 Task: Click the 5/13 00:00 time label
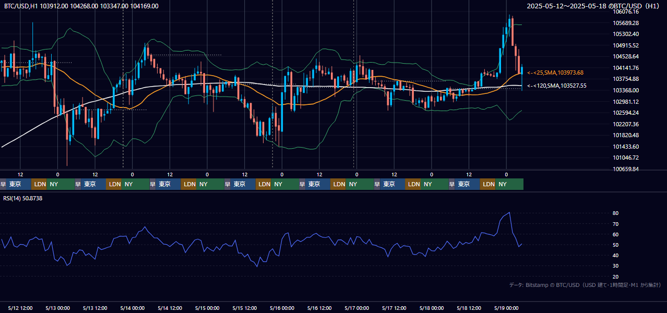point(58,308)
